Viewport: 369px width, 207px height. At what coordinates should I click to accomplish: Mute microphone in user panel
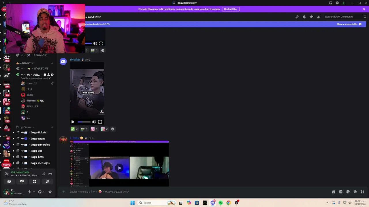point(29,192)
